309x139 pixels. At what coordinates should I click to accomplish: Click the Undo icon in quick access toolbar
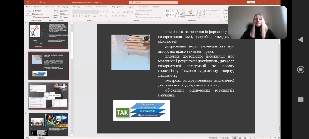coord(31,2)
